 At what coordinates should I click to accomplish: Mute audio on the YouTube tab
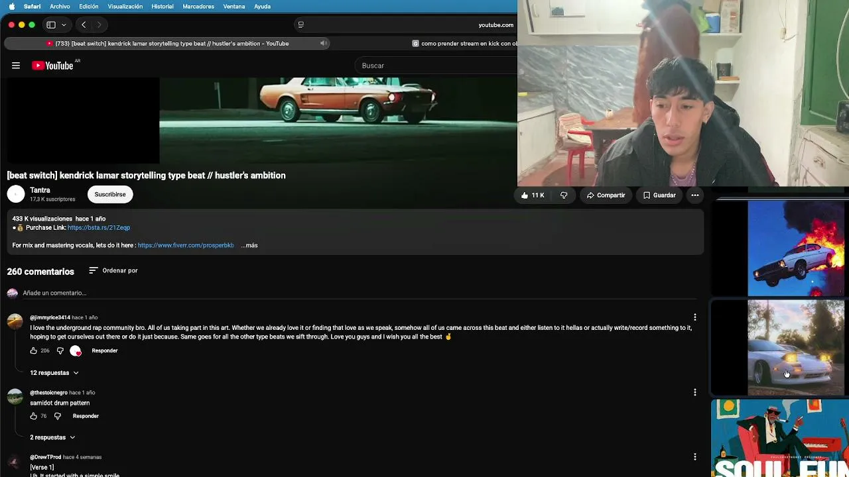click(x=324, y=44)
